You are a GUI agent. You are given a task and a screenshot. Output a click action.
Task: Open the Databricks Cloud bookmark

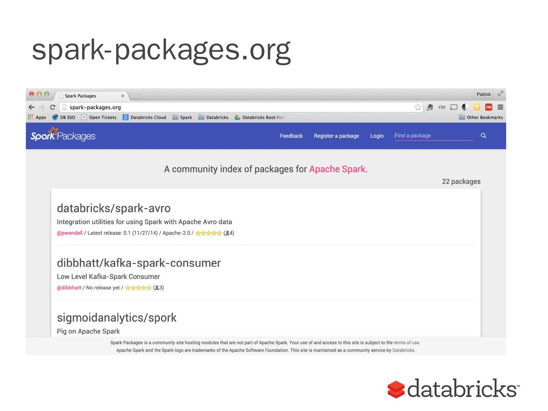145,117
